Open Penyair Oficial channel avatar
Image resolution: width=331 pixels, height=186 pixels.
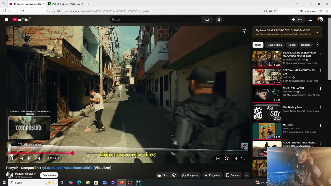coord(10,175)
